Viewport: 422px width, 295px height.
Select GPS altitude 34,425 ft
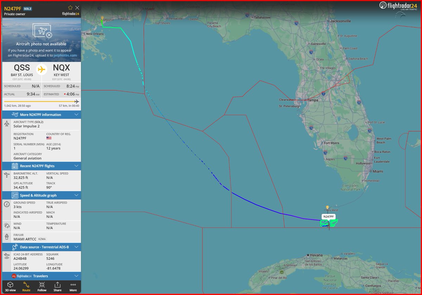[21, 188]
